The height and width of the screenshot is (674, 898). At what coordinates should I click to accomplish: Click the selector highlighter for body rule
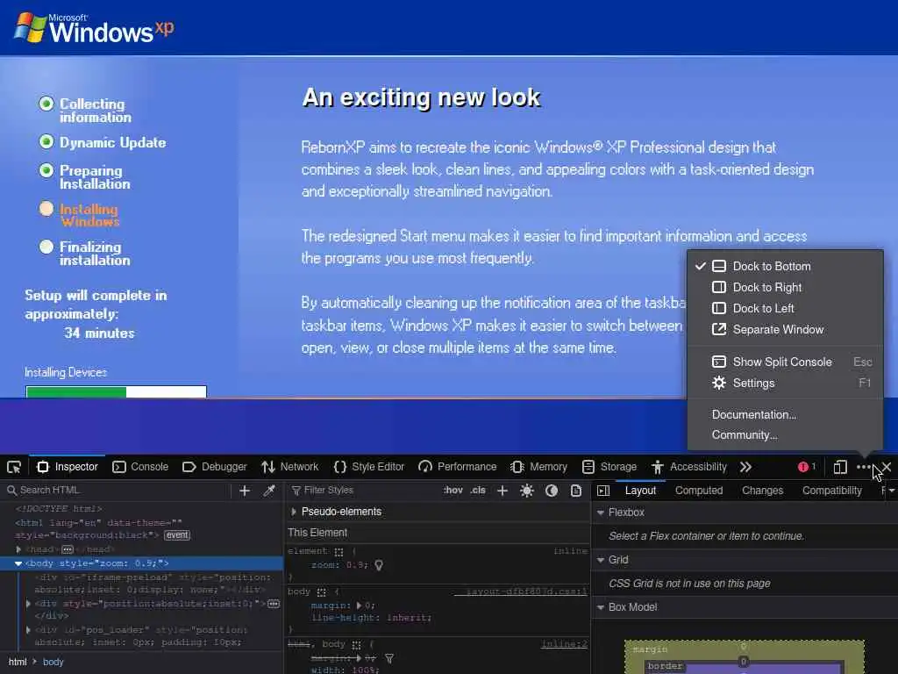pyautogui.click(x=321, y=592)
